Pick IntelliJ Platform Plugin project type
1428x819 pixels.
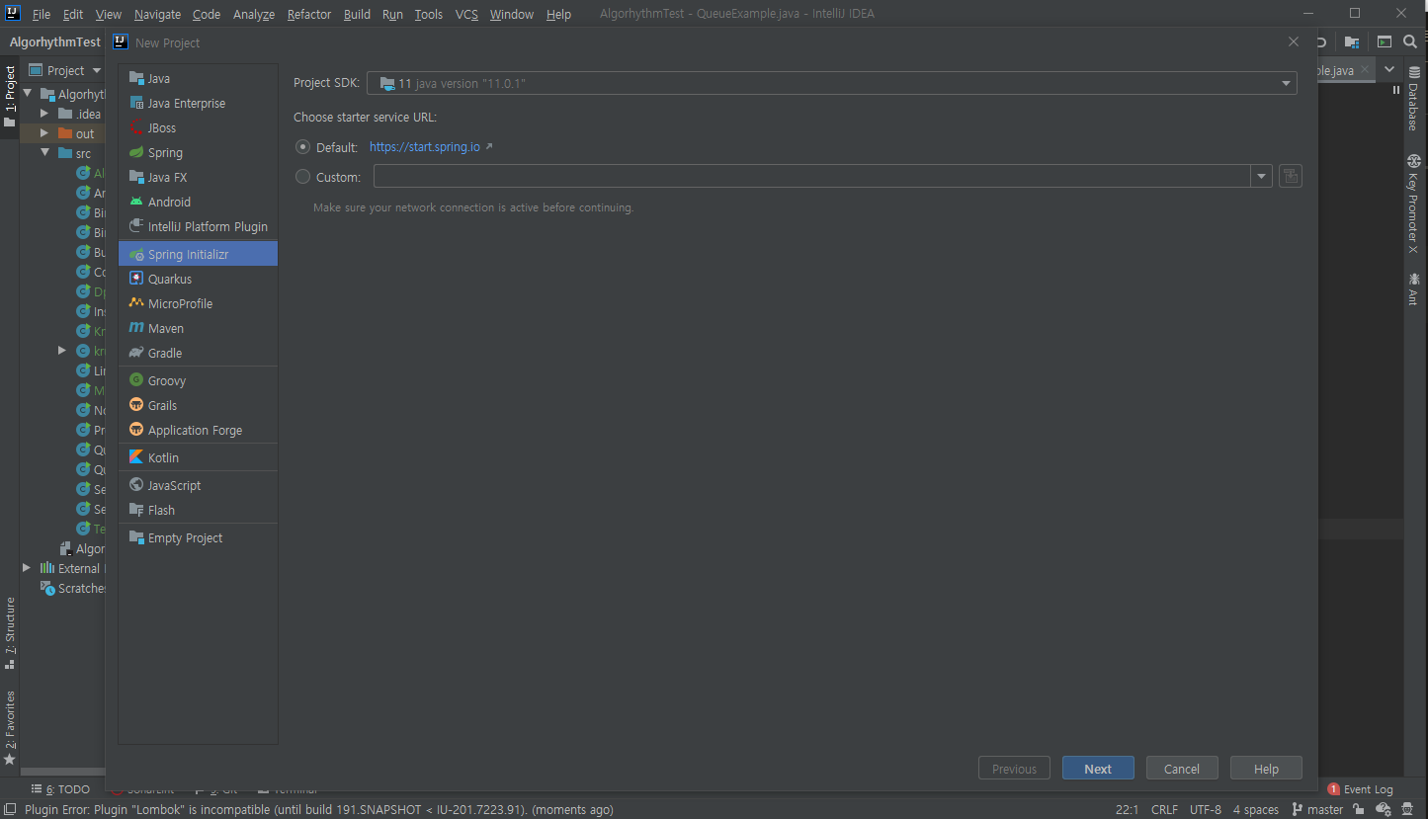[198, 226]
